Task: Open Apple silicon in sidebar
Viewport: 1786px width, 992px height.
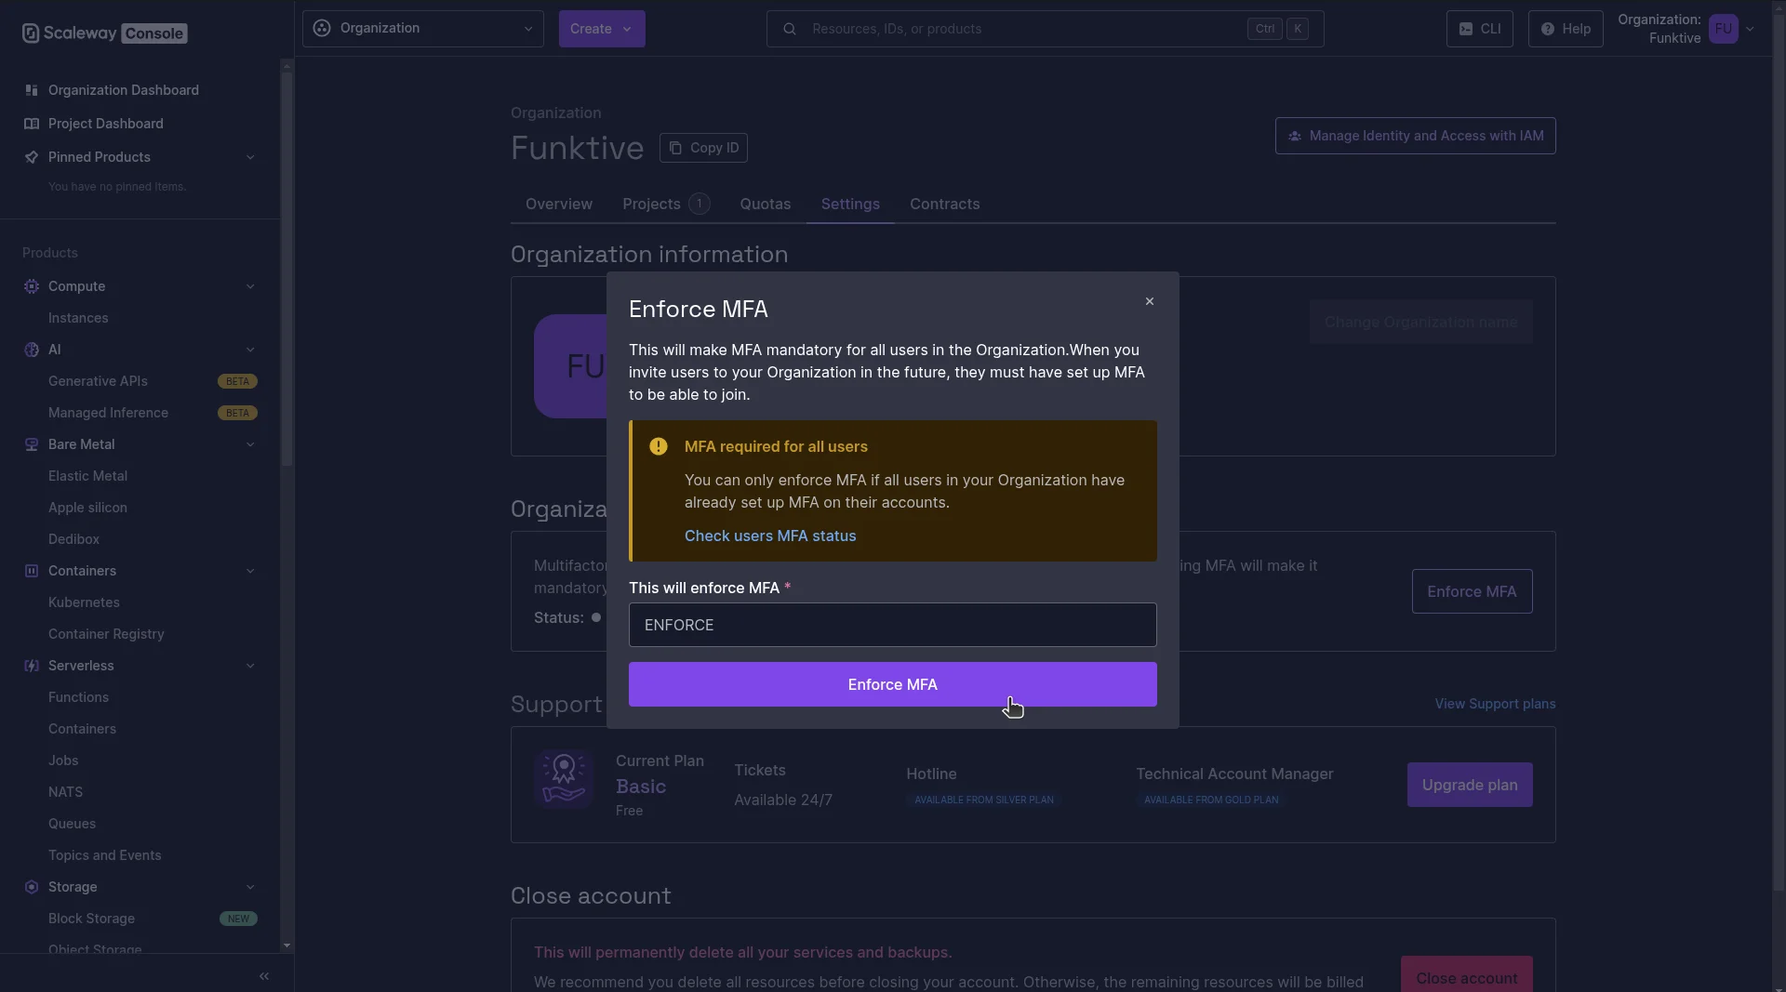Action: 87,508
